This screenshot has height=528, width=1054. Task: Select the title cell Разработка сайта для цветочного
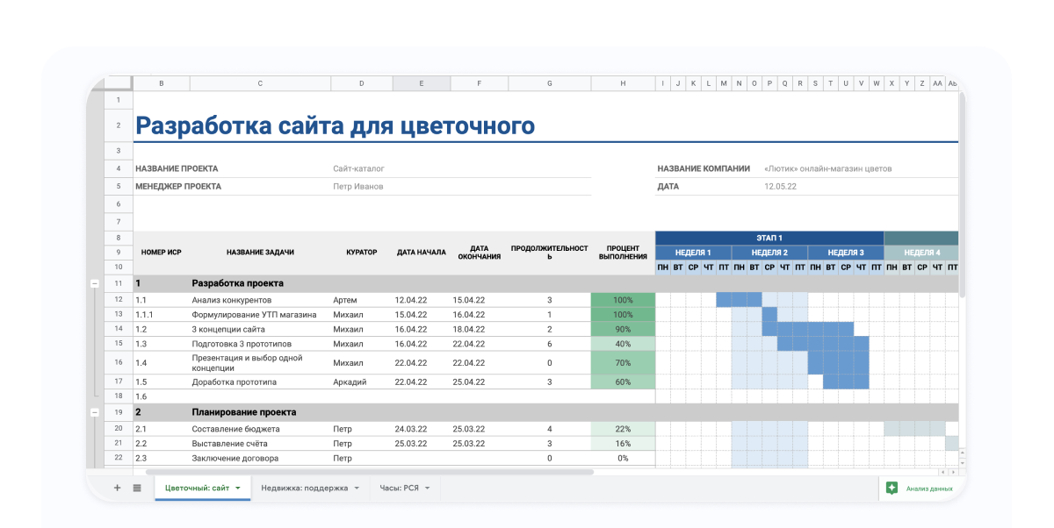tap(335, 126)
